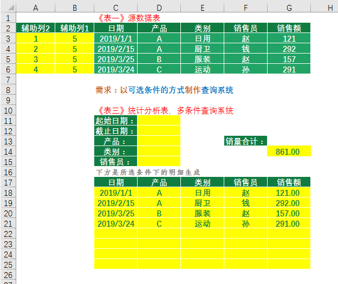338x284 pixels.
Task: Select result cell 292.00 in row 19
Action: click(289, 203)
